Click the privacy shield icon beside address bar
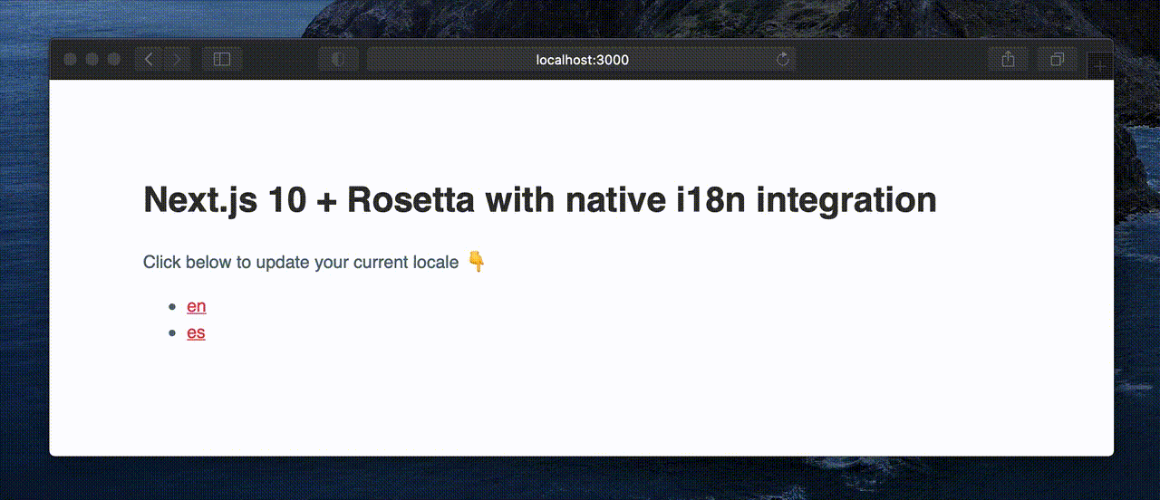 pos(338,60)
